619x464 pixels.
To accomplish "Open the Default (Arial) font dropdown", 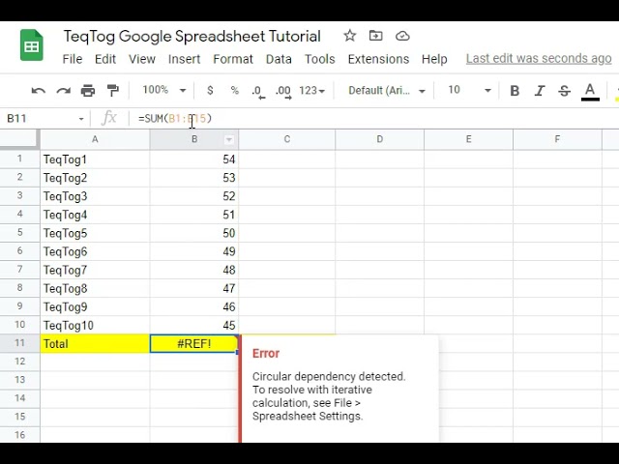I will (x=387, y=91).
